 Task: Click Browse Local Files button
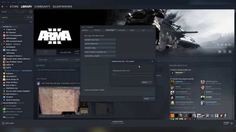click(x=100, y=40)
